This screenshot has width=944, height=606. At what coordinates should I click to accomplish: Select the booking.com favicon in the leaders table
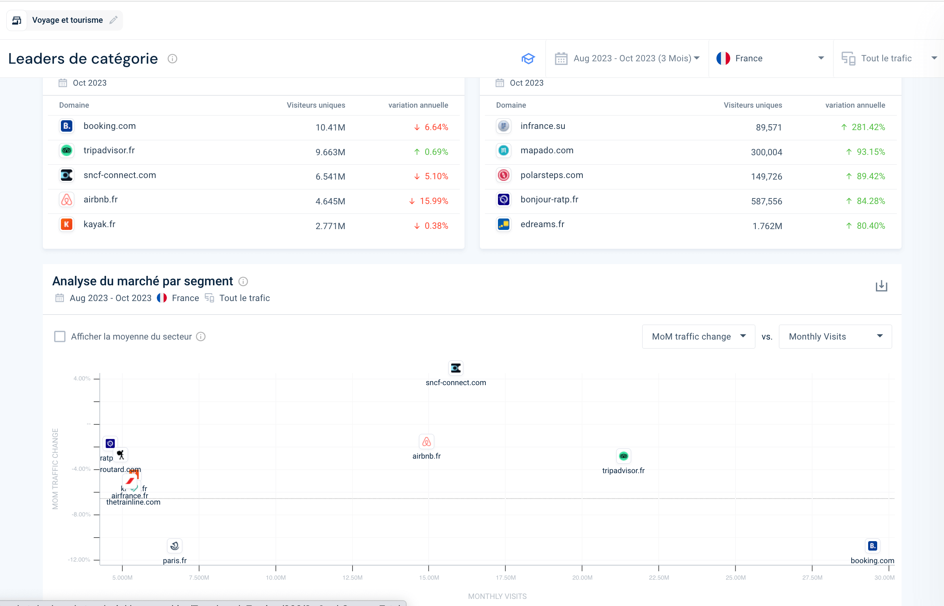[66, 126]
